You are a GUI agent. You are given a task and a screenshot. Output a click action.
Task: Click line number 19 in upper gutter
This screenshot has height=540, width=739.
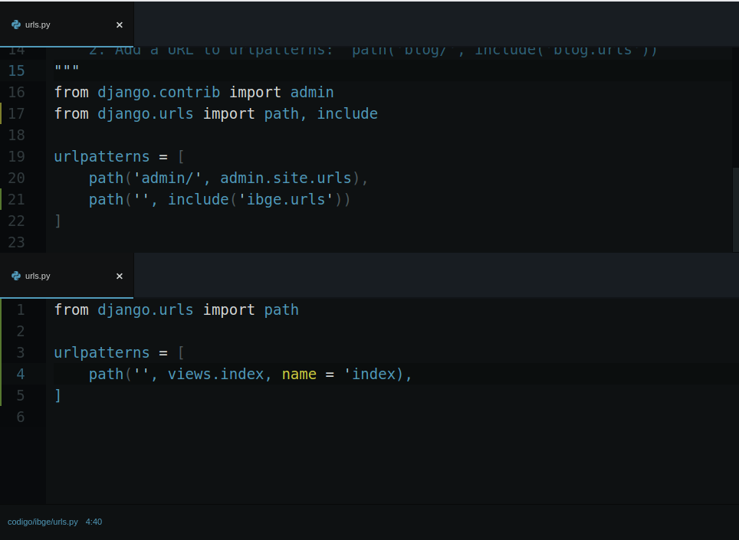pos(17,157)
